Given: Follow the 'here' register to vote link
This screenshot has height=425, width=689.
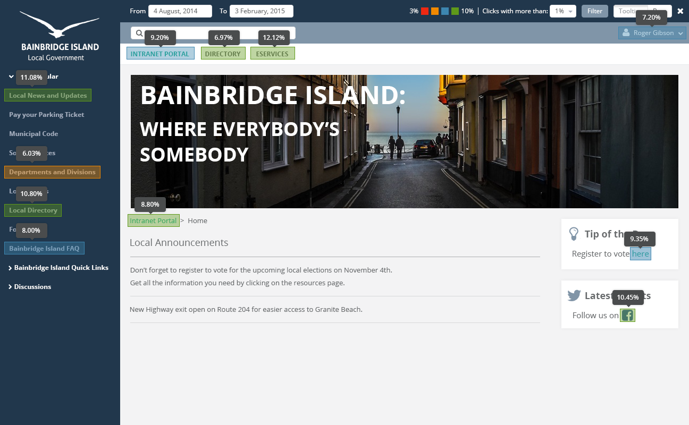Looking at the screenshot, I should coord(641,254).
